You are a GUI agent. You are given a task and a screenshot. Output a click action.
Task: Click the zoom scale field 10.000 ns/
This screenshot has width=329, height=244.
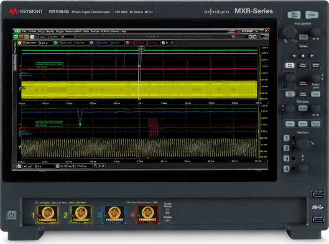67,166
